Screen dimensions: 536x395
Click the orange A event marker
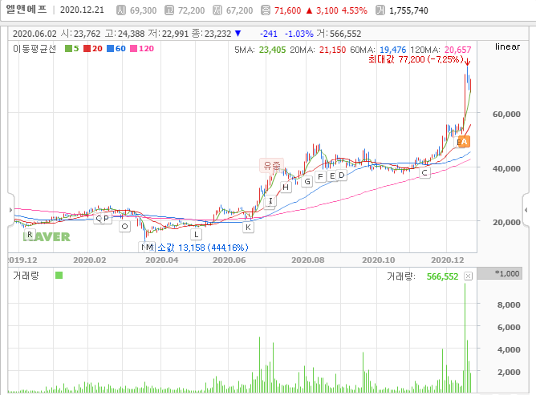click(x=464, y=141)
